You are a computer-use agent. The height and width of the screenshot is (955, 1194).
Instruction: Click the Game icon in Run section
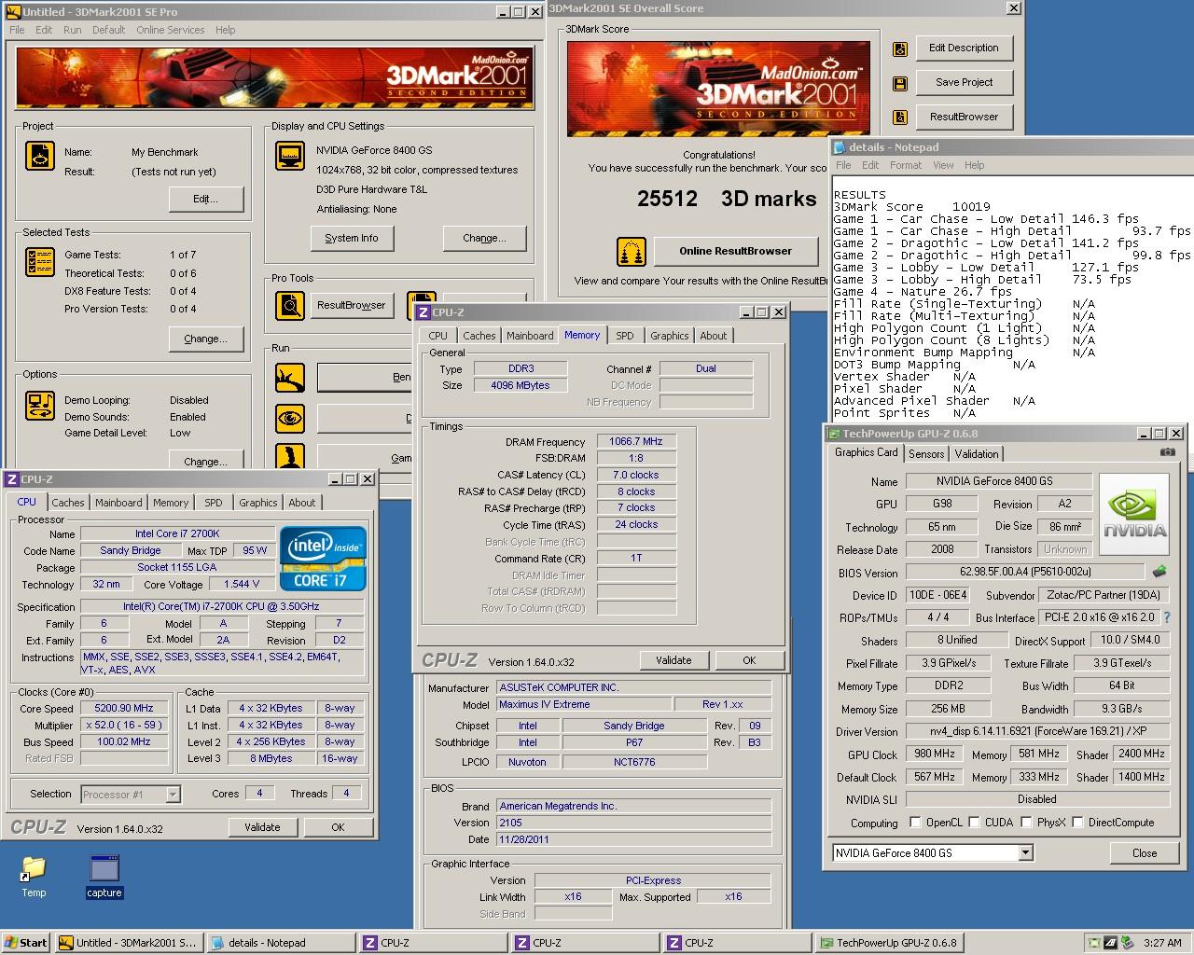click(x=290, y=456)
